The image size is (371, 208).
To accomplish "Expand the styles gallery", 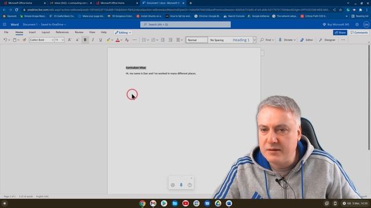I will pyautogui.click(x=254, y=40).
